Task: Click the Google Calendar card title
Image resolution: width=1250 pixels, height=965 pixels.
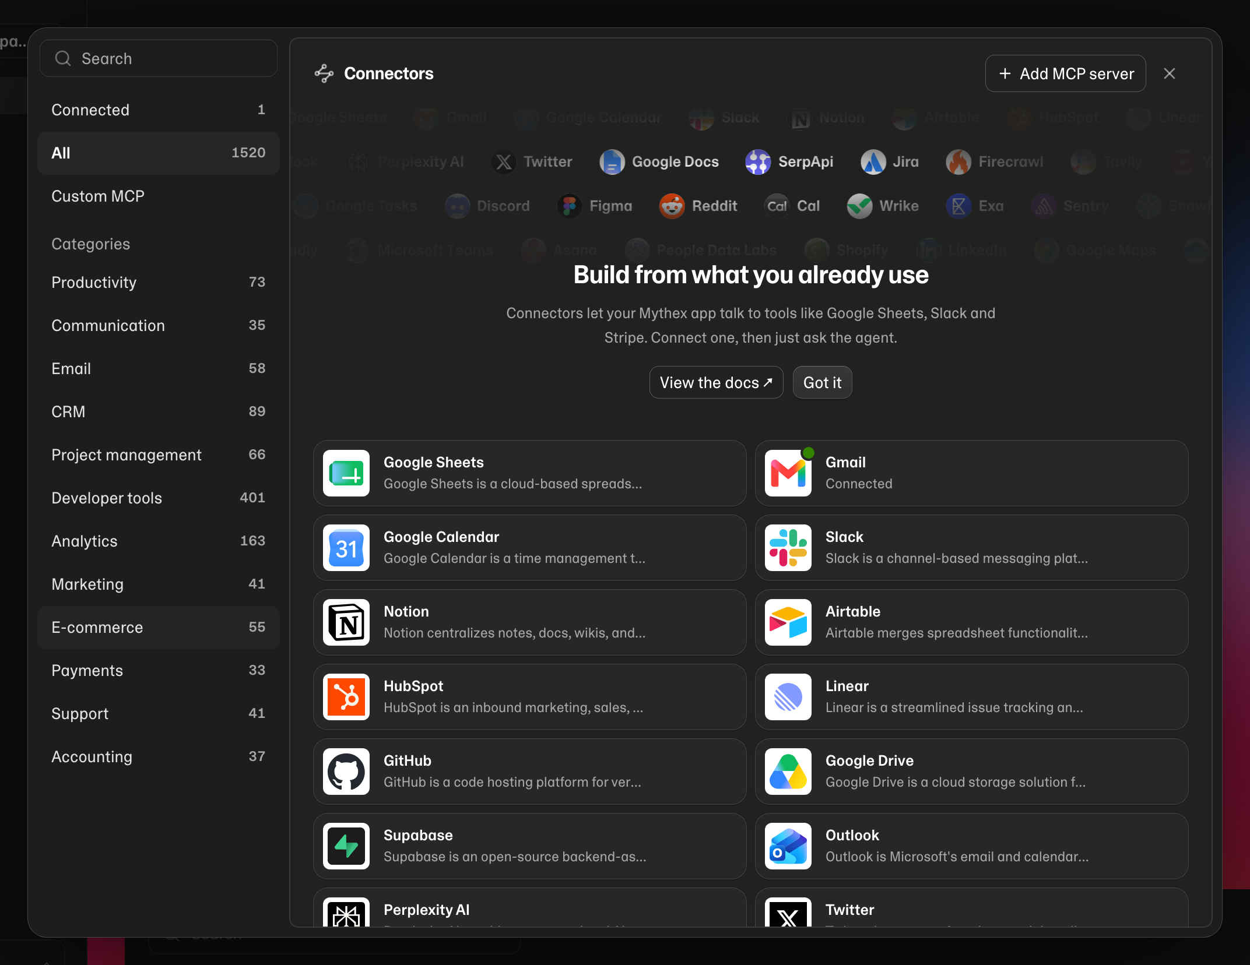Action: [441, 537]
